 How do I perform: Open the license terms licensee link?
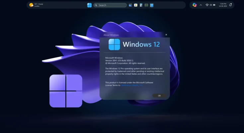click(132, 85)
